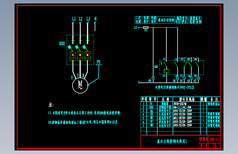Click the 图集号 label in title block

[x=203, y=139]
